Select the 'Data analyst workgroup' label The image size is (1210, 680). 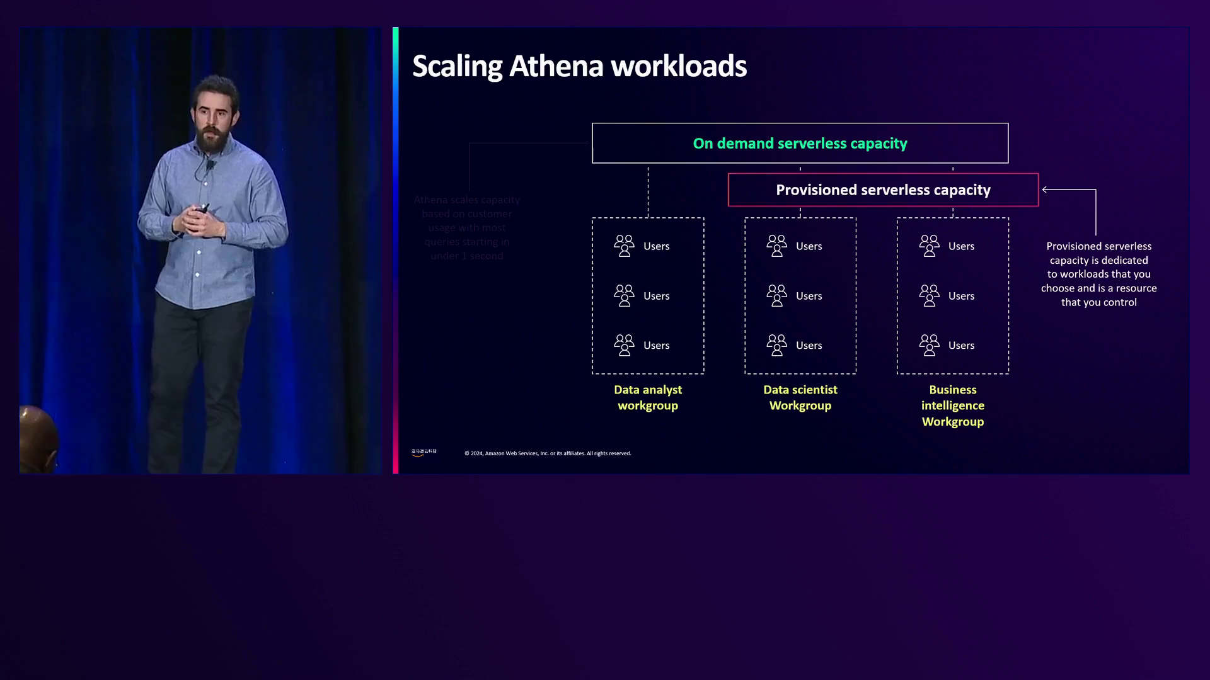[648, 397]
